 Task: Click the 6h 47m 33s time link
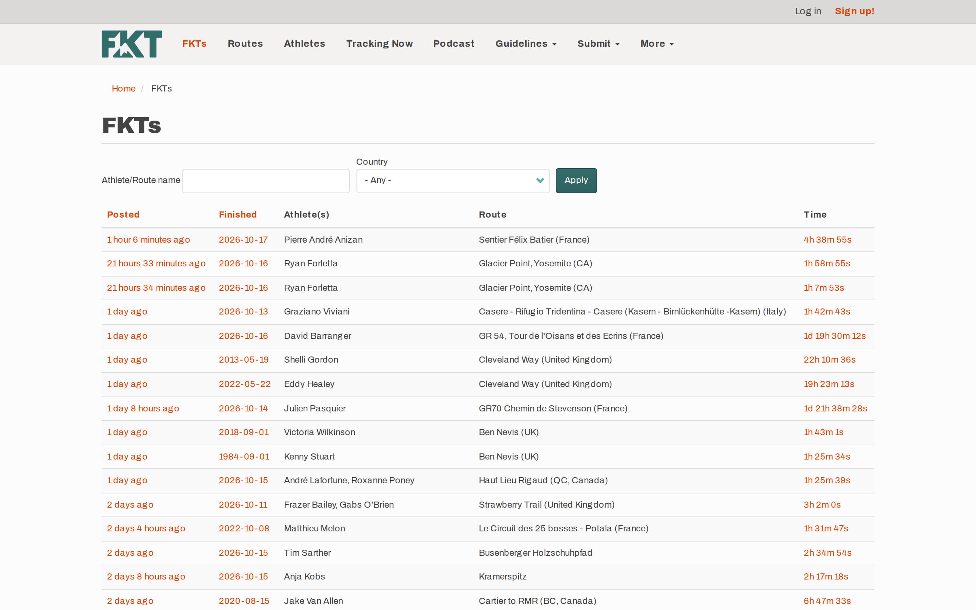(827, 601)
